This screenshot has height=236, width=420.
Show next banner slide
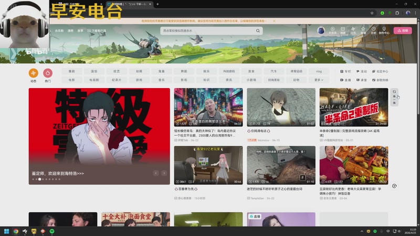[164, 173]
